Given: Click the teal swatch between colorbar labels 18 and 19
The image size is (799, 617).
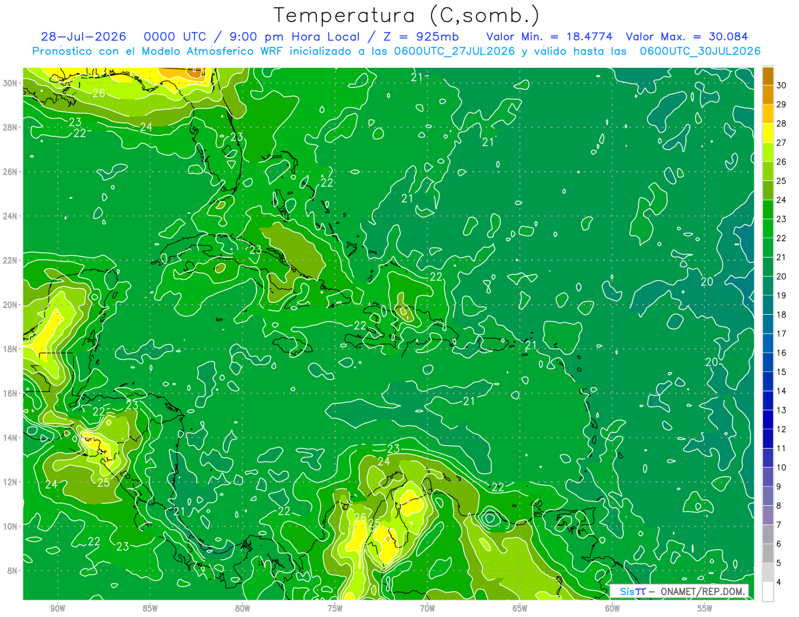Looking at the screenshot, I should (x=768, y=305).
